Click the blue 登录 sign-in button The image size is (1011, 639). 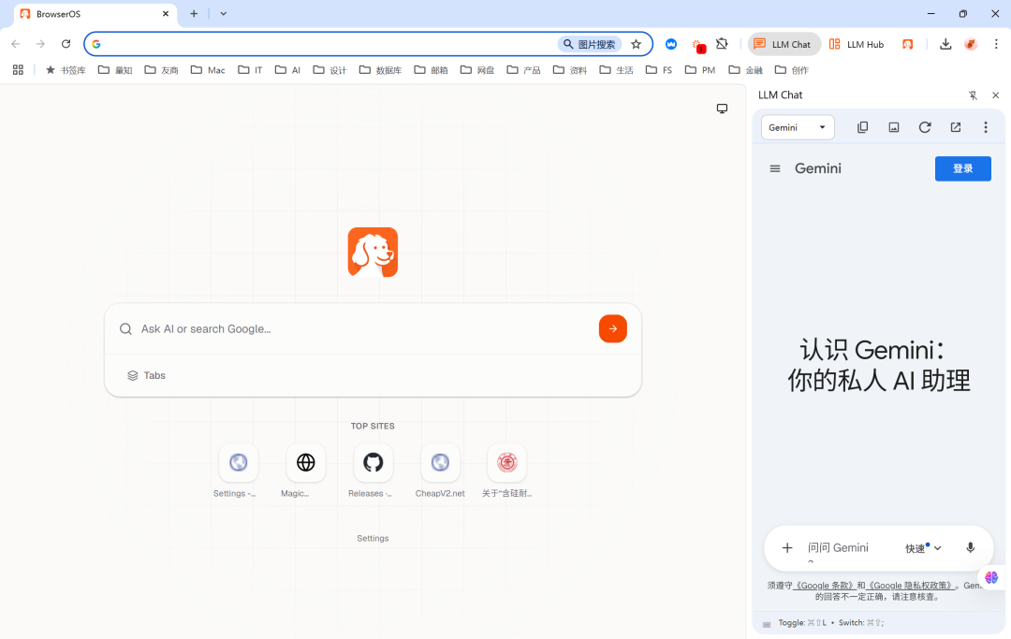click(962, 168)
